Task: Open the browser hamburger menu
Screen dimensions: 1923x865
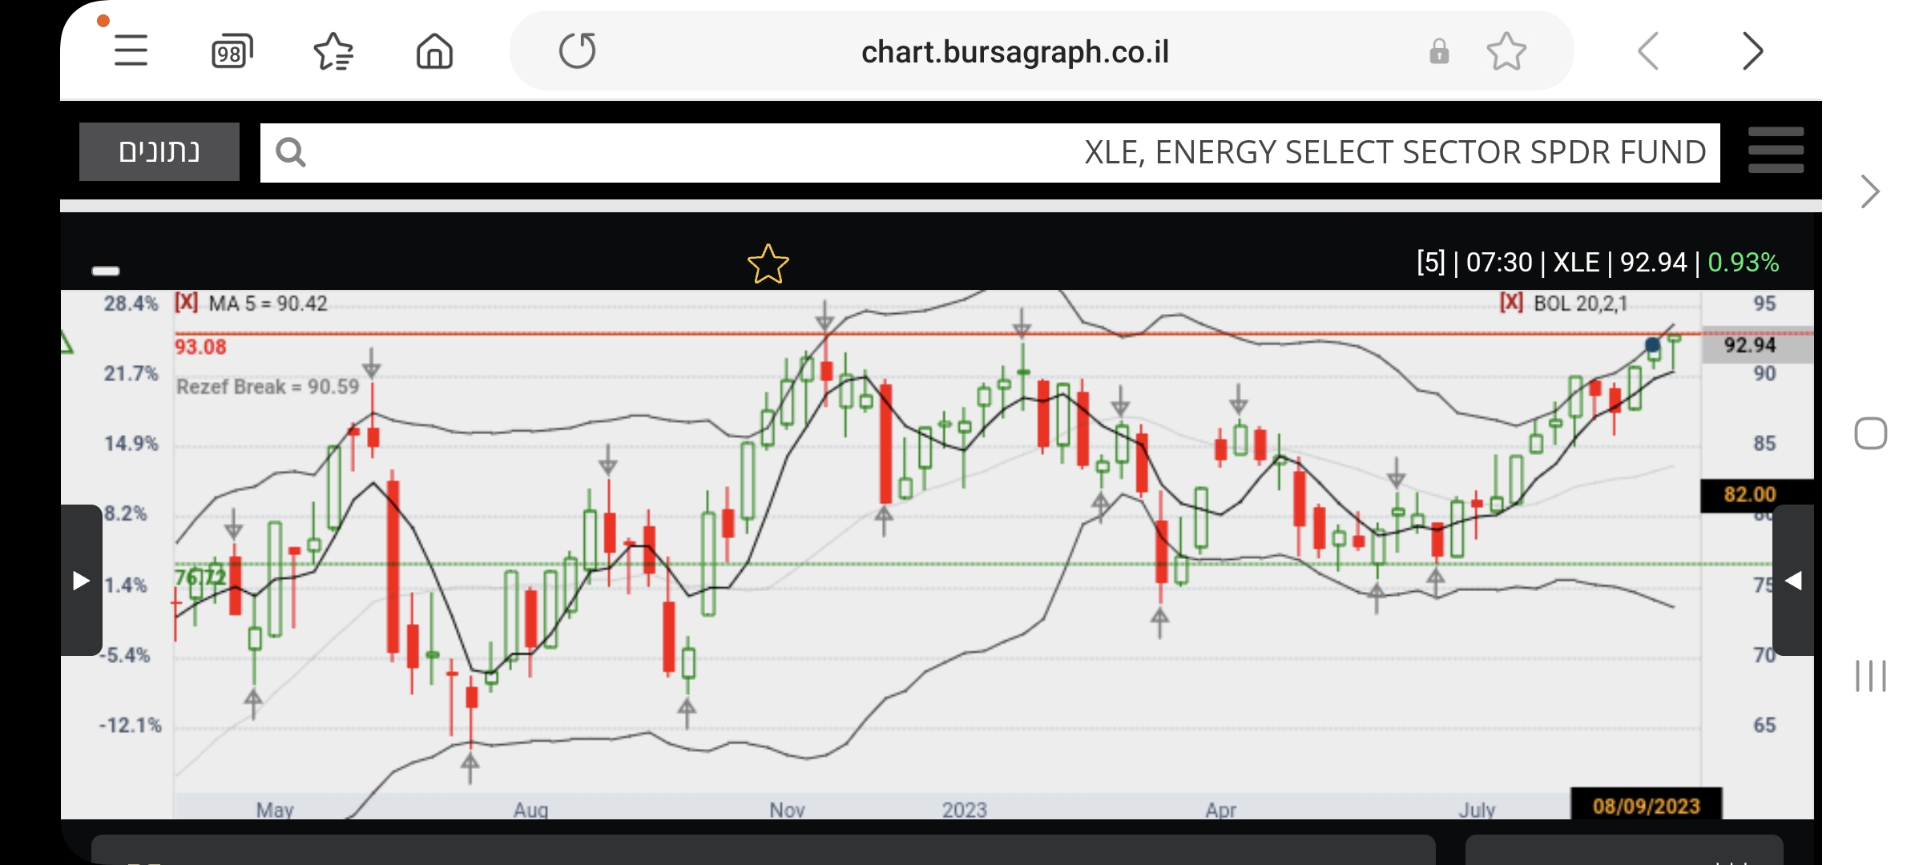Action: [131, 51]
